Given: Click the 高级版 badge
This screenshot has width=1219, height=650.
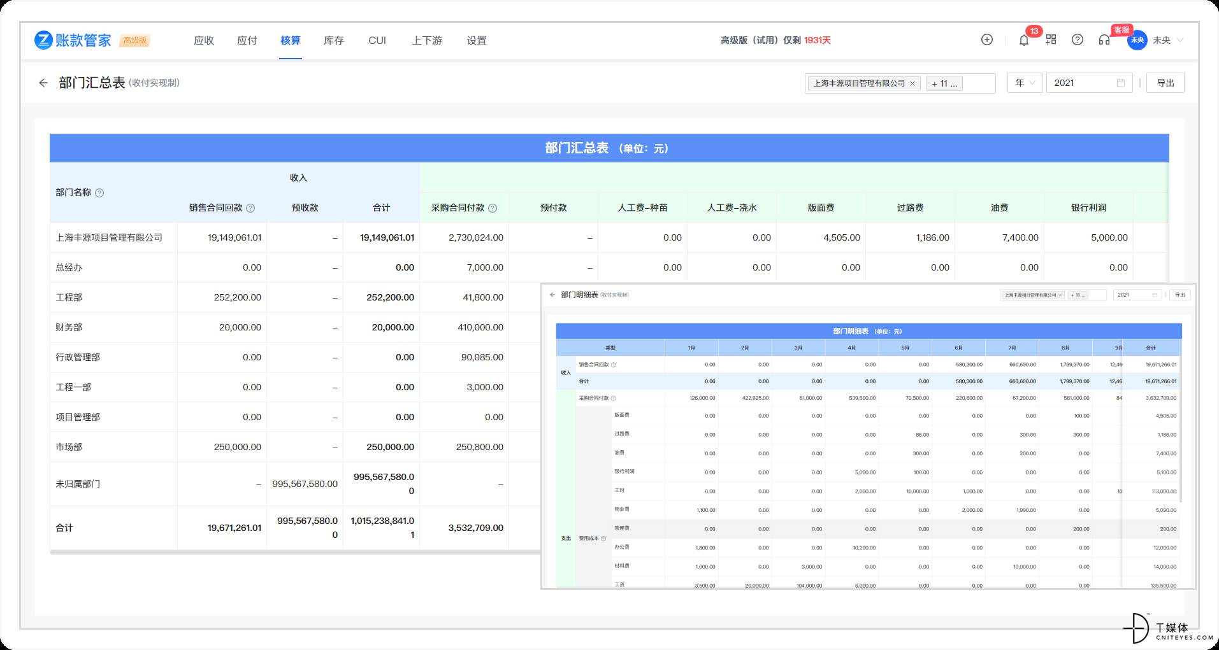Looking at the screenshot, I should point(134,40).
